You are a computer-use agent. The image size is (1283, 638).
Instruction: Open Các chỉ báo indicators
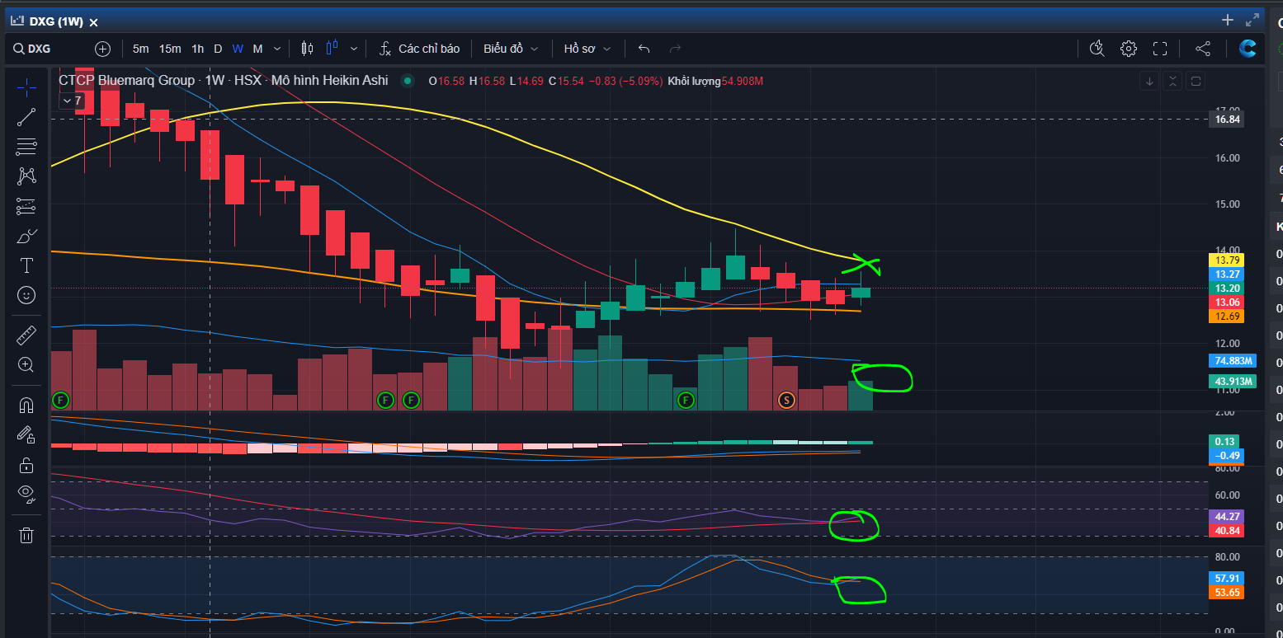[x=419, y=49]
